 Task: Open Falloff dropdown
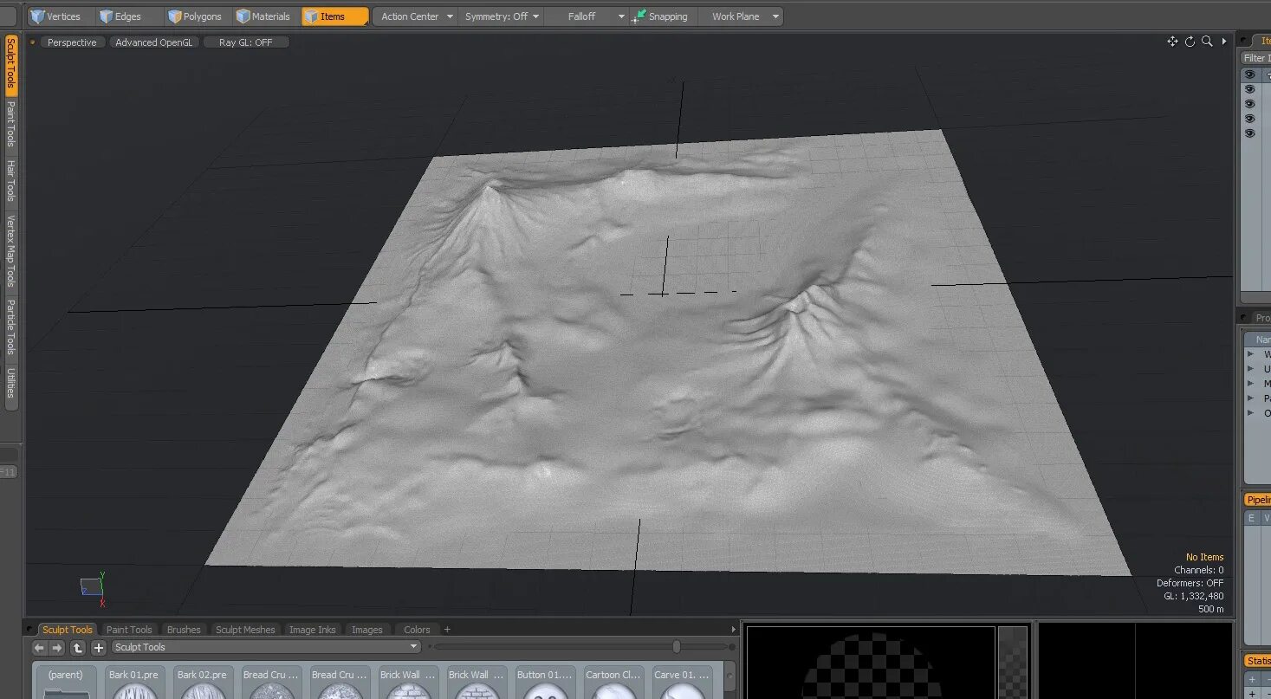[x=587, y=16]
